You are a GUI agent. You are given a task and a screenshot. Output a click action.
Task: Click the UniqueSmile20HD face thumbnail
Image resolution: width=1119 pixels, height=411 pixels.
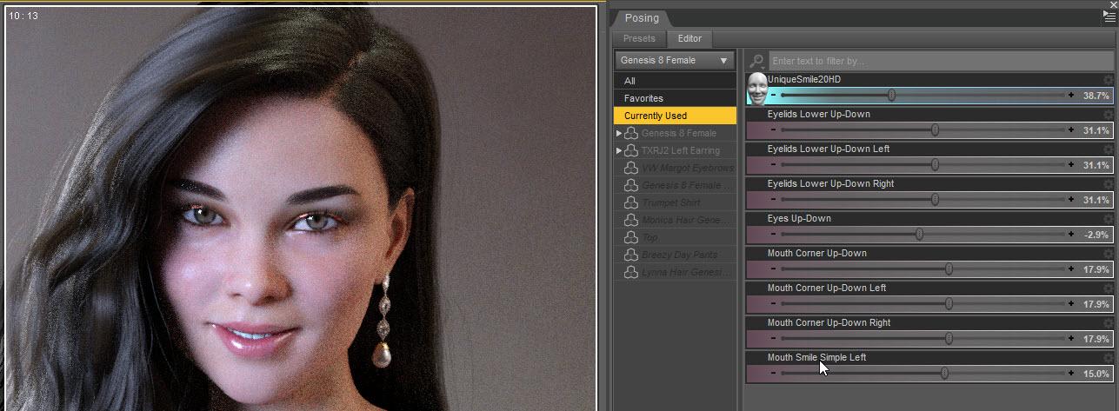[x=756, y=89]
